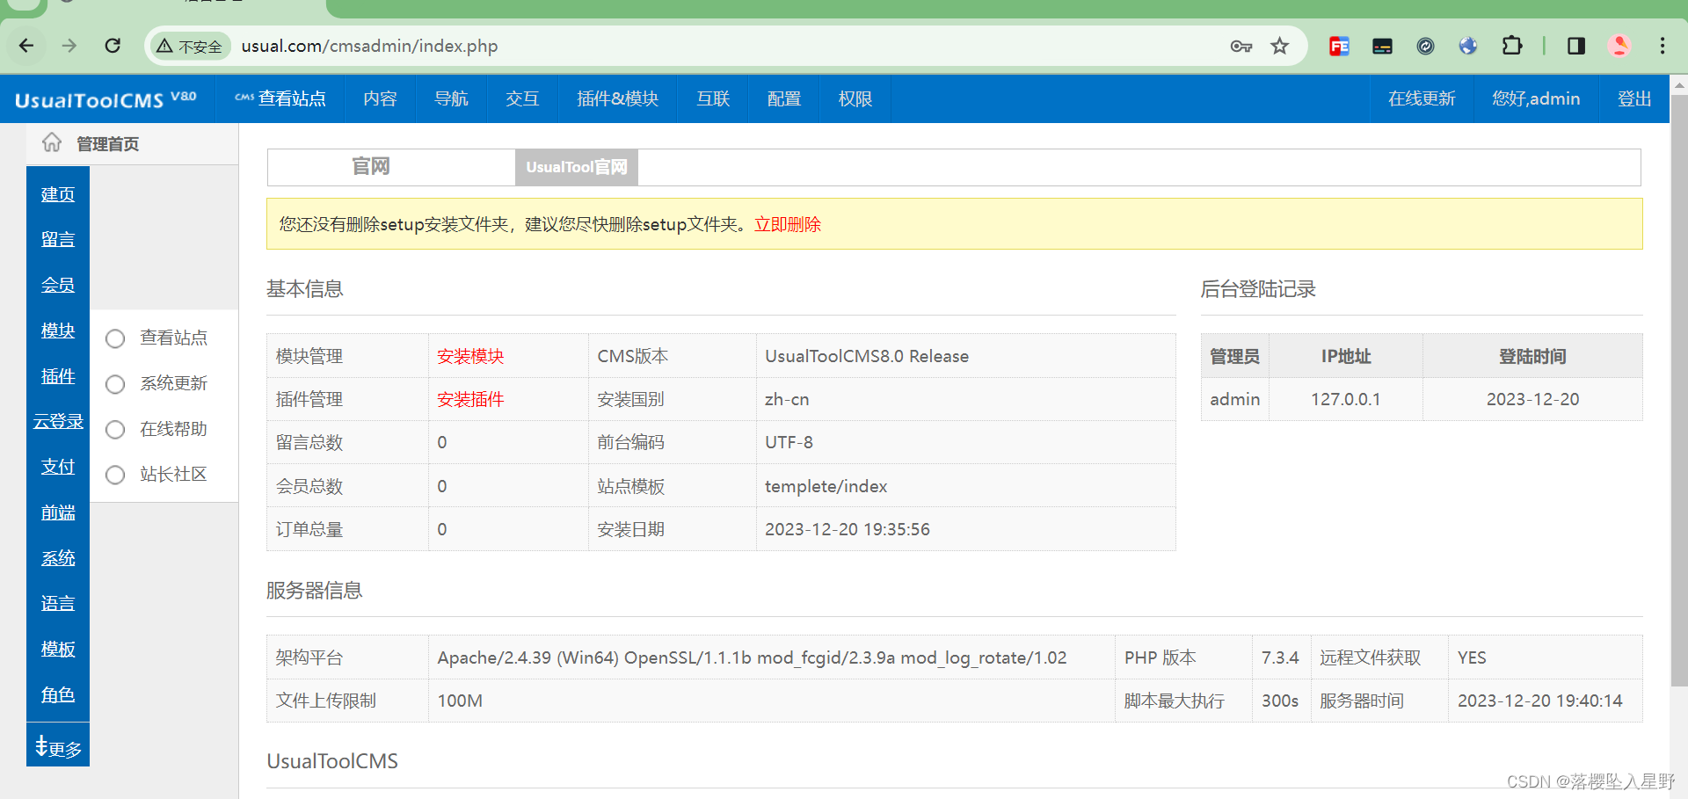Click the black card extension icon
Screen dimensions: 1688x799
click(1382, 46)
